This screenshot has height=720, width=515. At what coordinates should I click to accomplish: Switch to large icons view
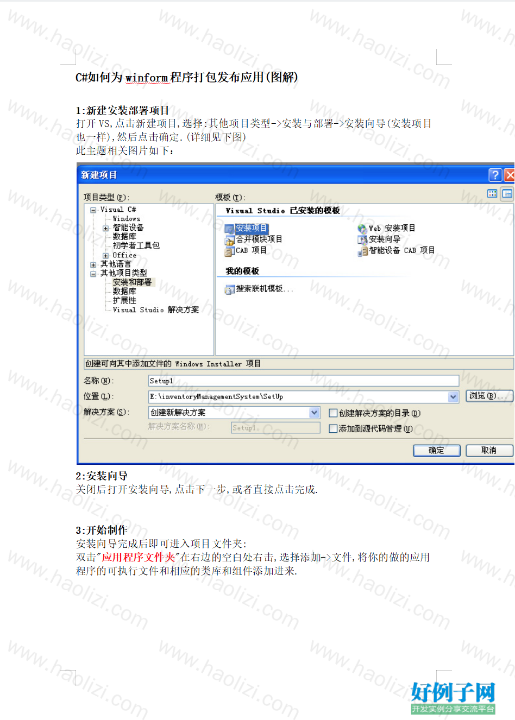click(x=492, y=193)
